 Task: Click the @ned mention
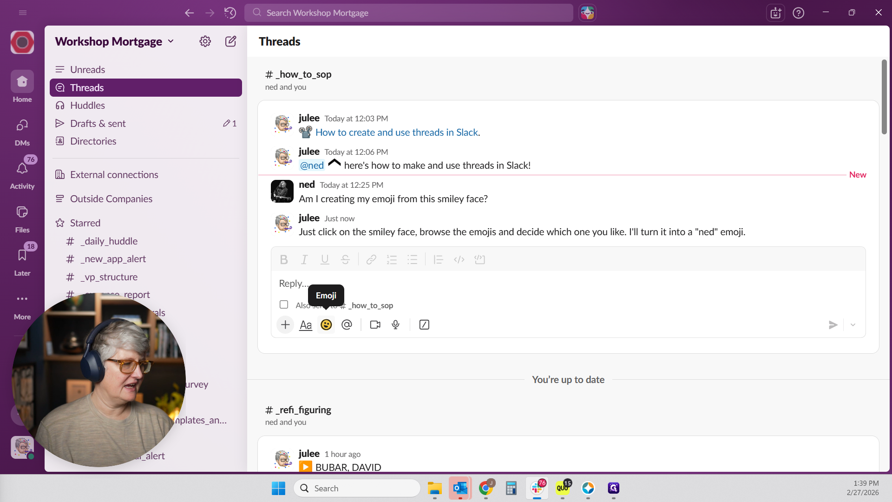pos(312,165)
